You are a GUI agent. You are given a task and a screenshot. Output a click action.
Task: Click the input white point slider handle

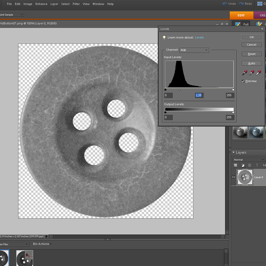coord(233,90)
